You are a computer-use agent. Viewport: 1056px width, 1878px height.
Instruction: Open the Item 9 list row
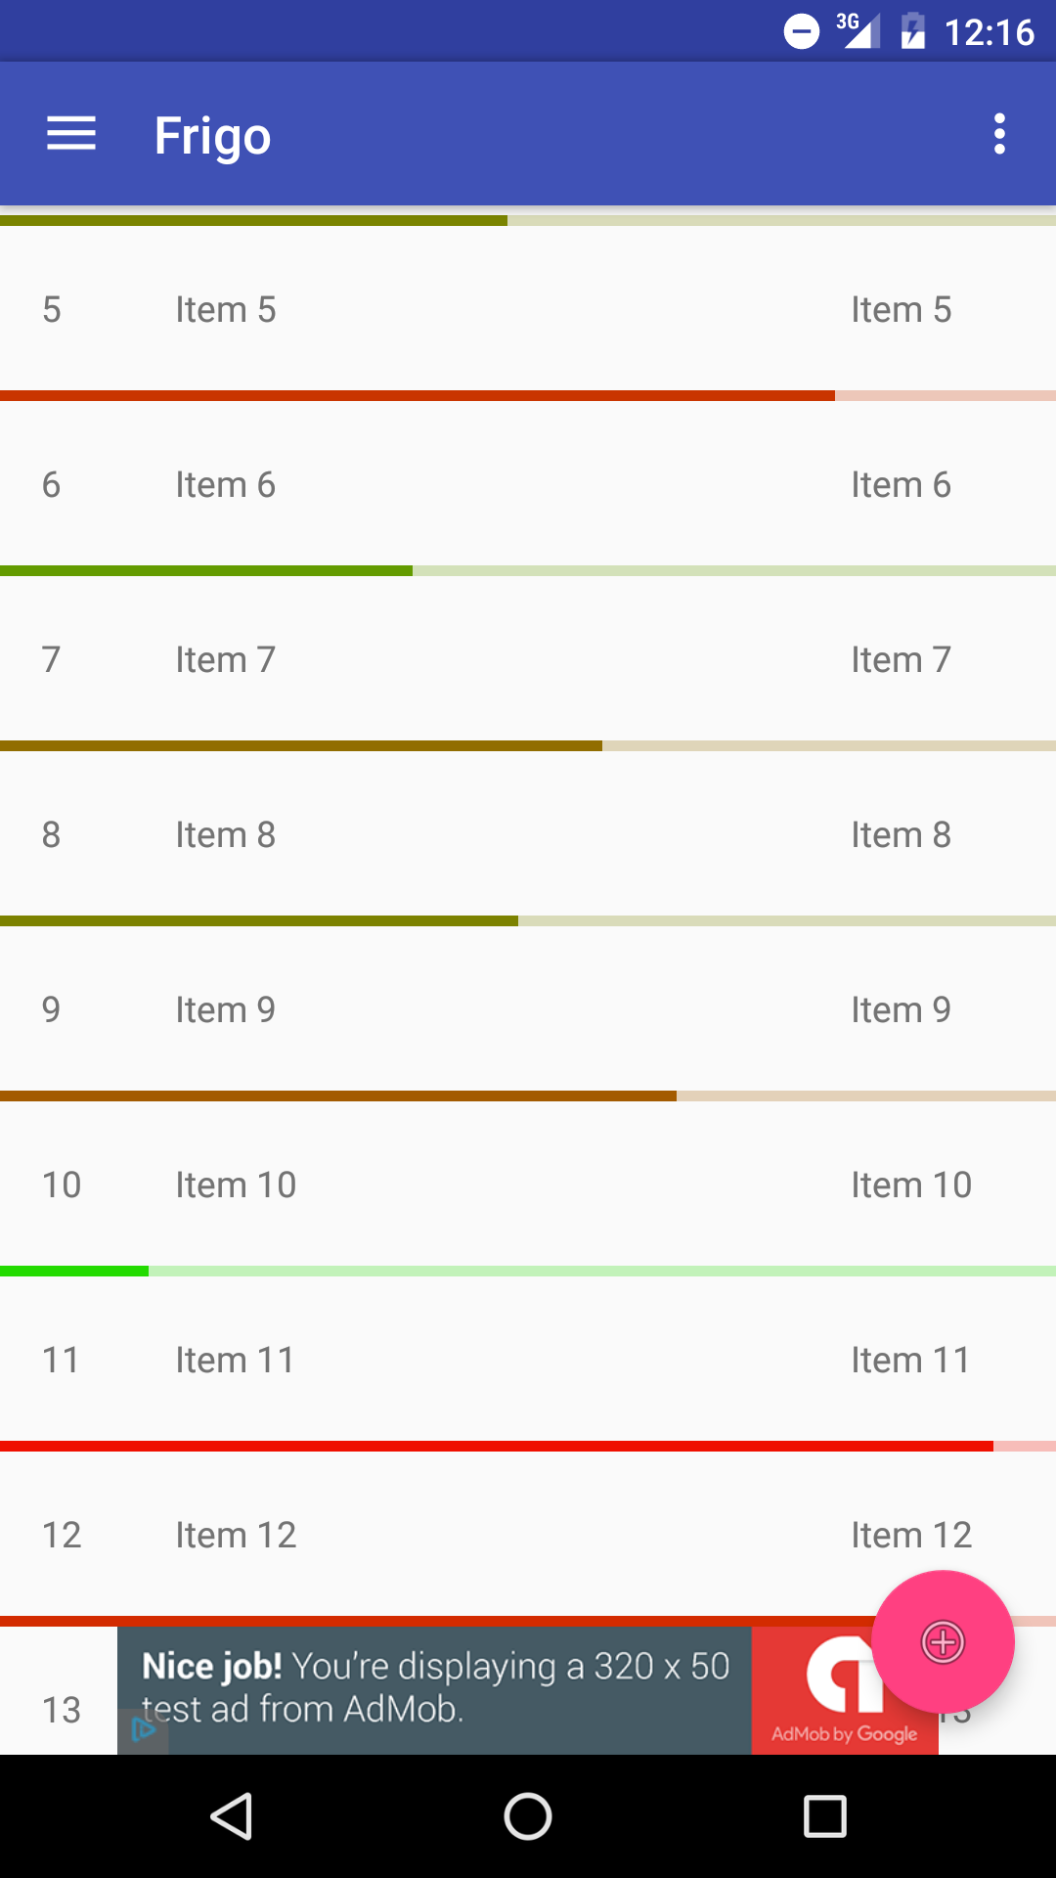tap(528, 1010)
